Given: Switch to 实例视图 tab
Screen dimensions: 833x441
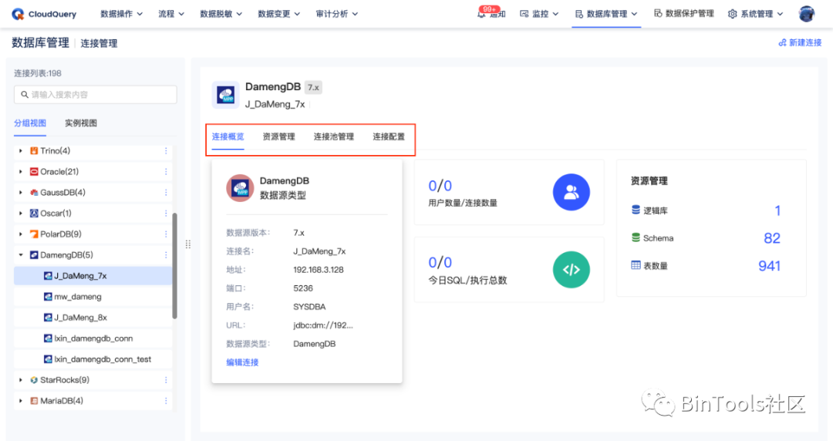Looking at the screenshot, I should click(x=81, y=123).
